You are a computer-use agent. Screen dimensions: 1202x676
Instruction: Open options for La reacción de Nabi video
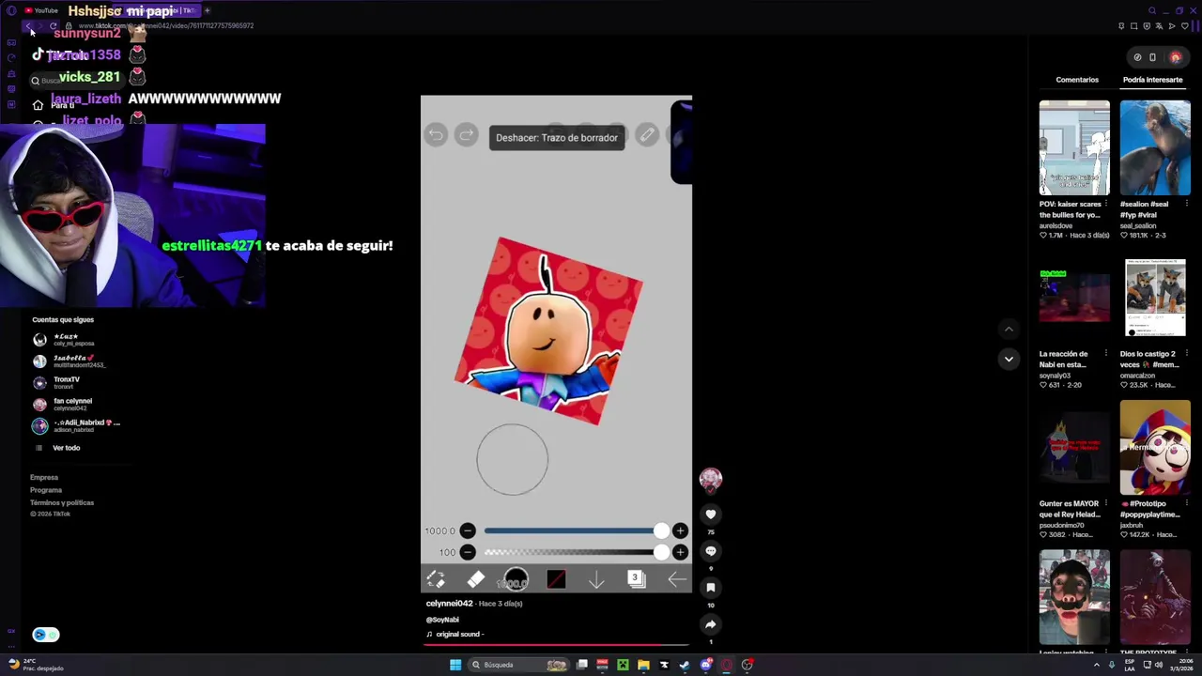pos(1105,354)
